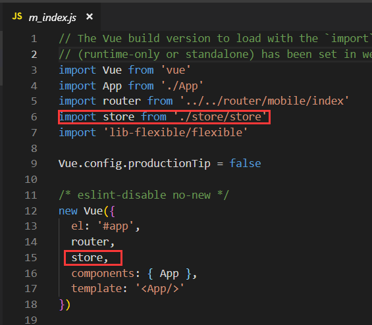Click the '../../router/mobile/index' path
This screenshot has width=372, height=325.
(x=265, y=101)
